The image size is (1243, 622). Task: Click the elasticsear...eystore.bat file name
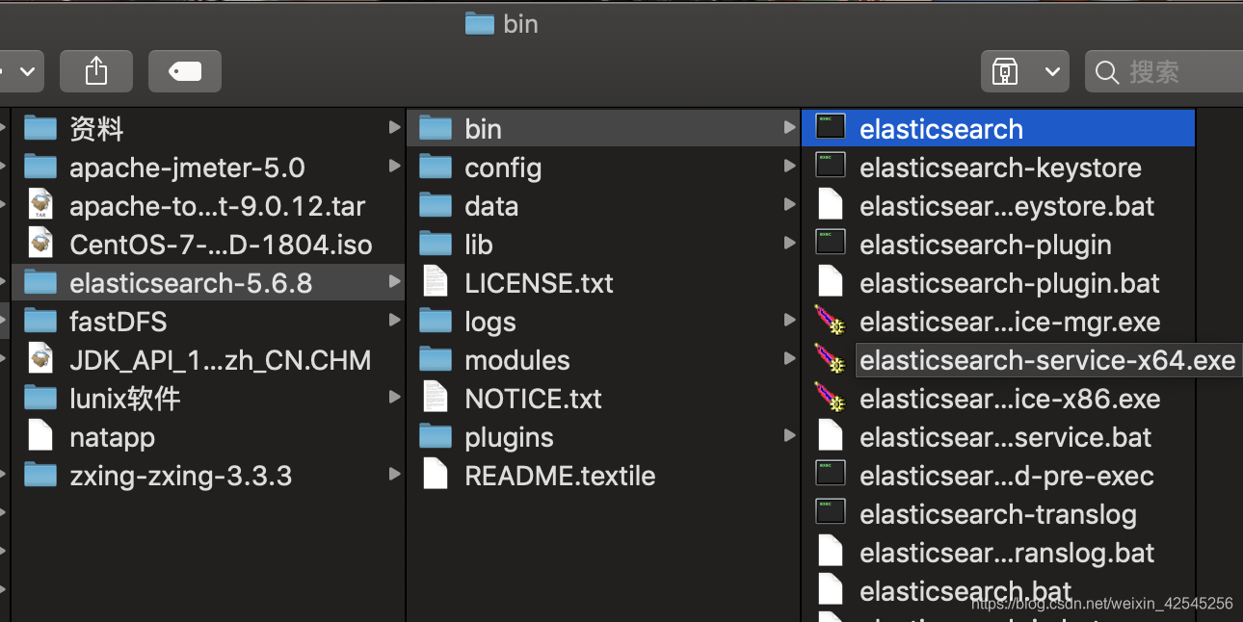1007,206
